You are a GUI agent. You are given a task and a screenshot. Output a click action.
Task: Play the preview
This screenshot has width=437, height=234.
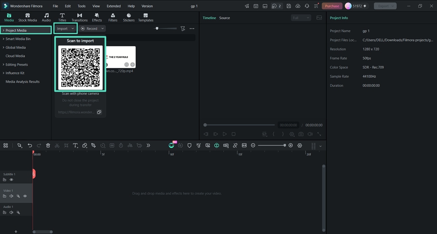(225, 134)
